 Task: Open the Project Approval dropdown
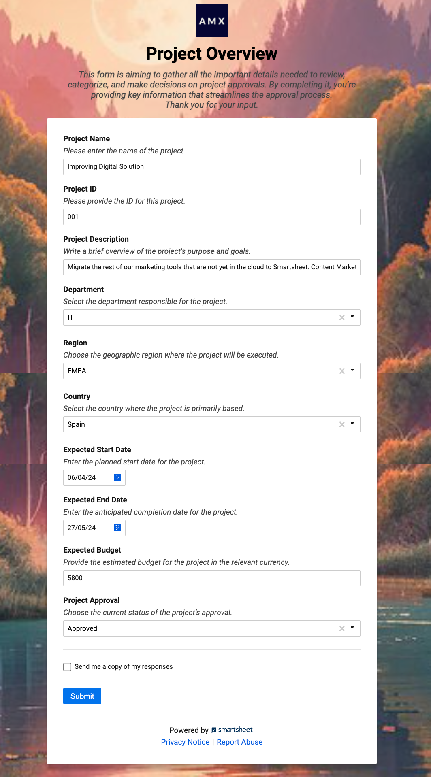352,628
